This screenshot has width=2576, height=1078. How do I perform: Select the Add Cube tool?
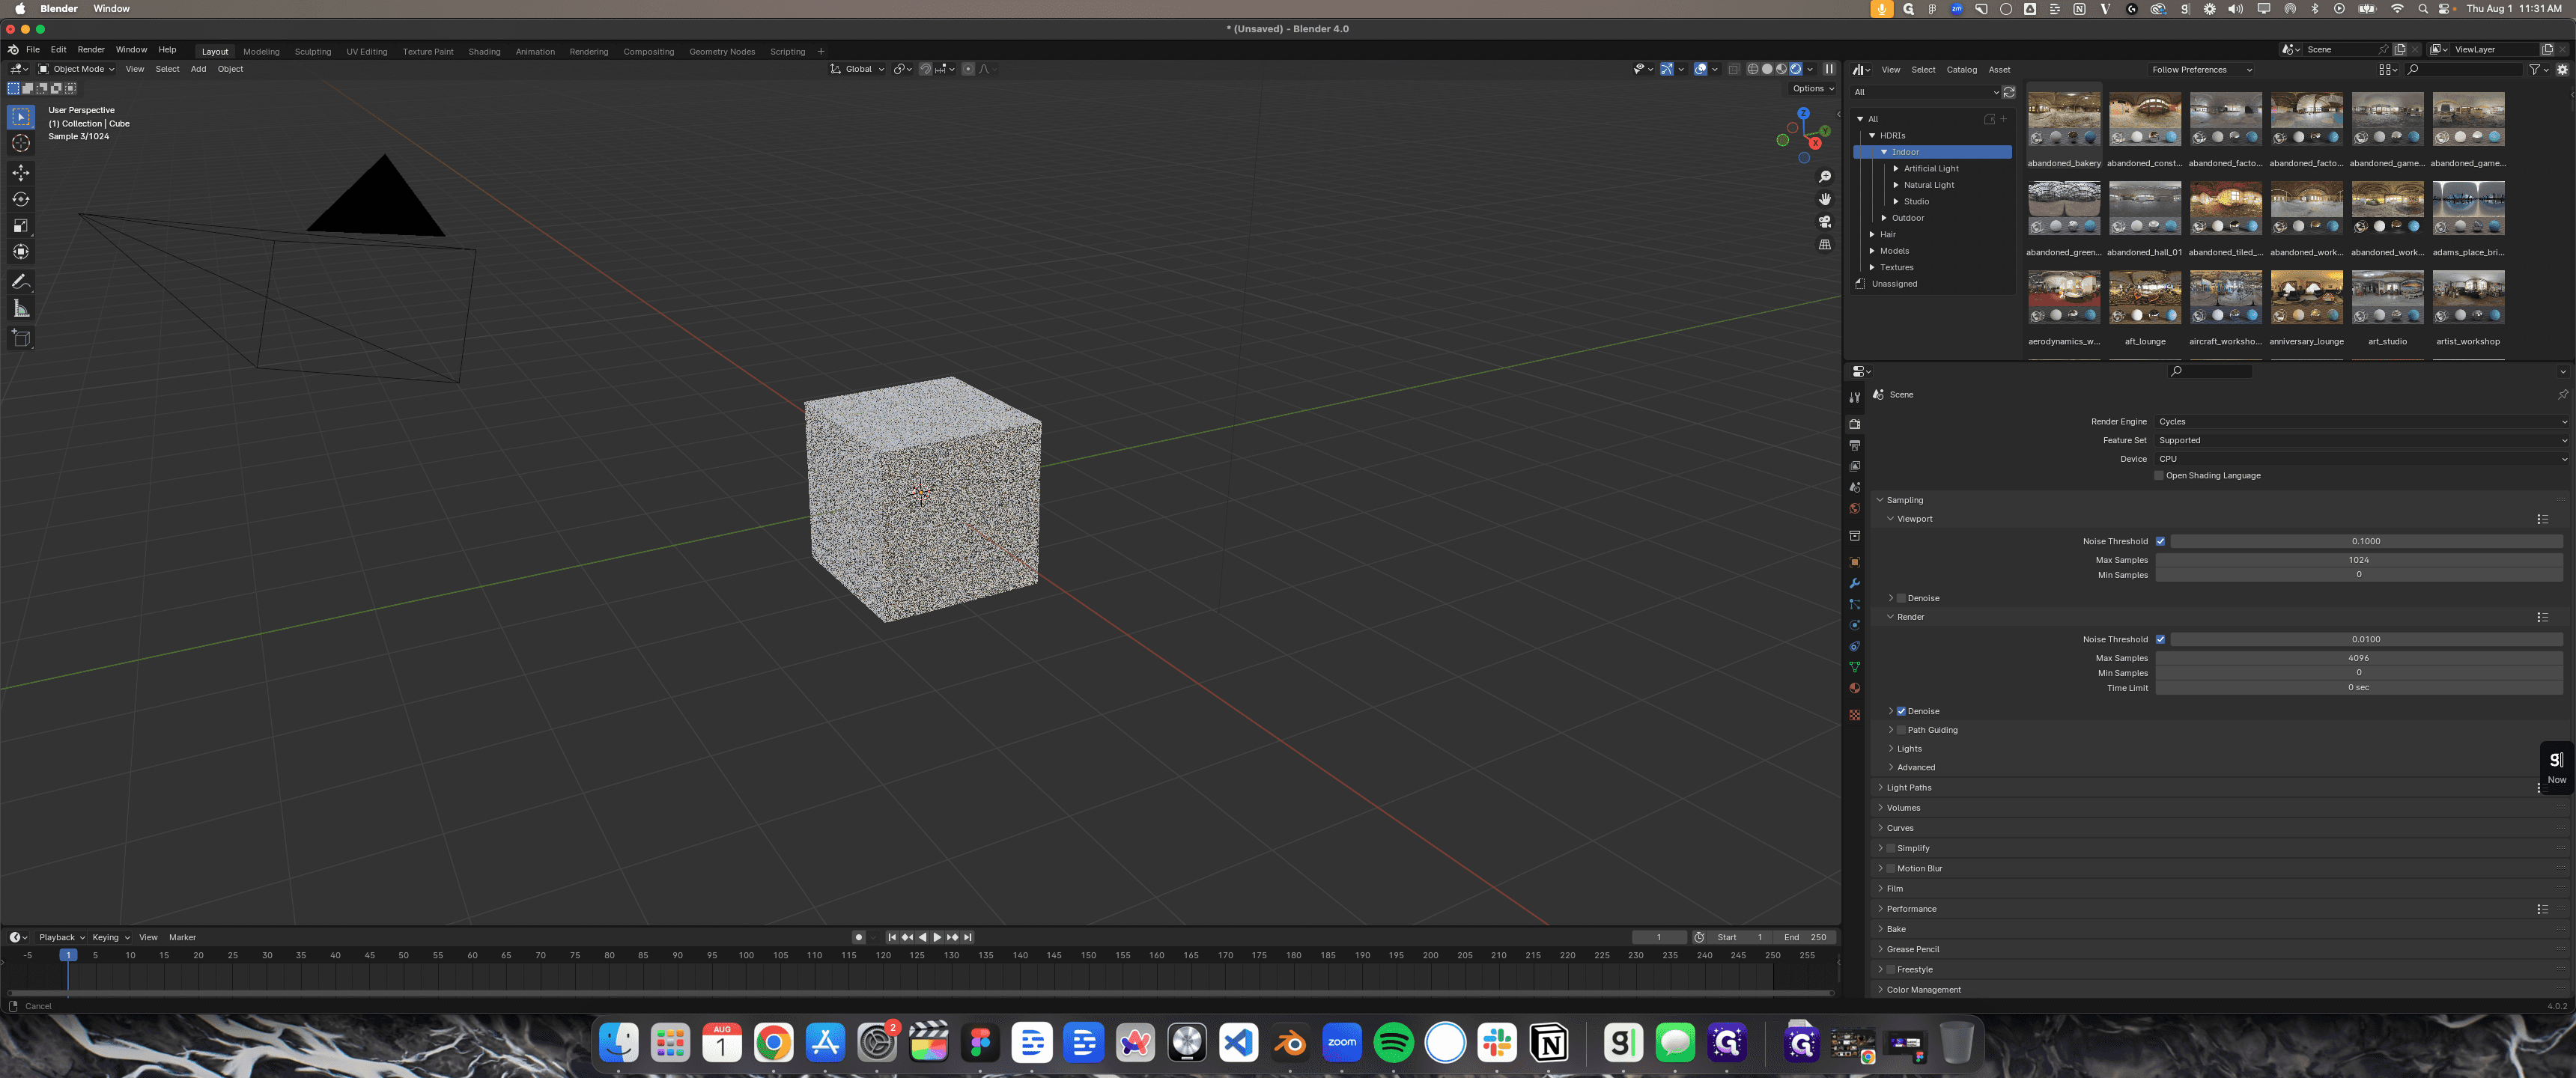[21, 338]
